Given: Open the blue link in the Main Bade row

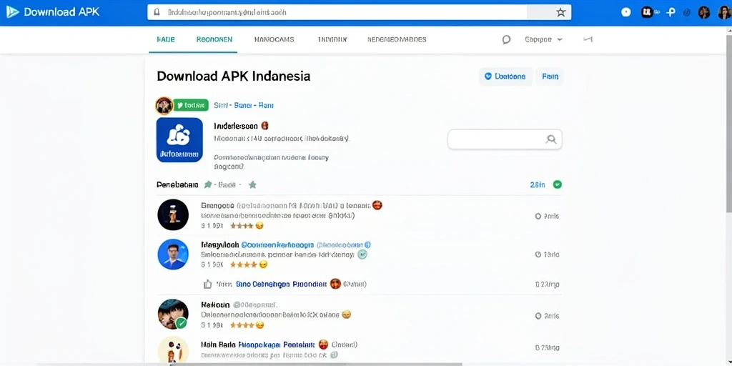Looking at the screenshot, I should tap(277, 345).
